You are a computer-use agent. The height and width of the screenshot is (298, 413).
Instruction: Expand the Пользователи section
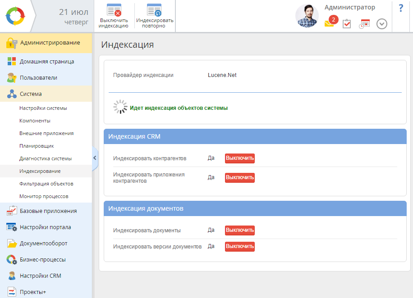(38, 77)
